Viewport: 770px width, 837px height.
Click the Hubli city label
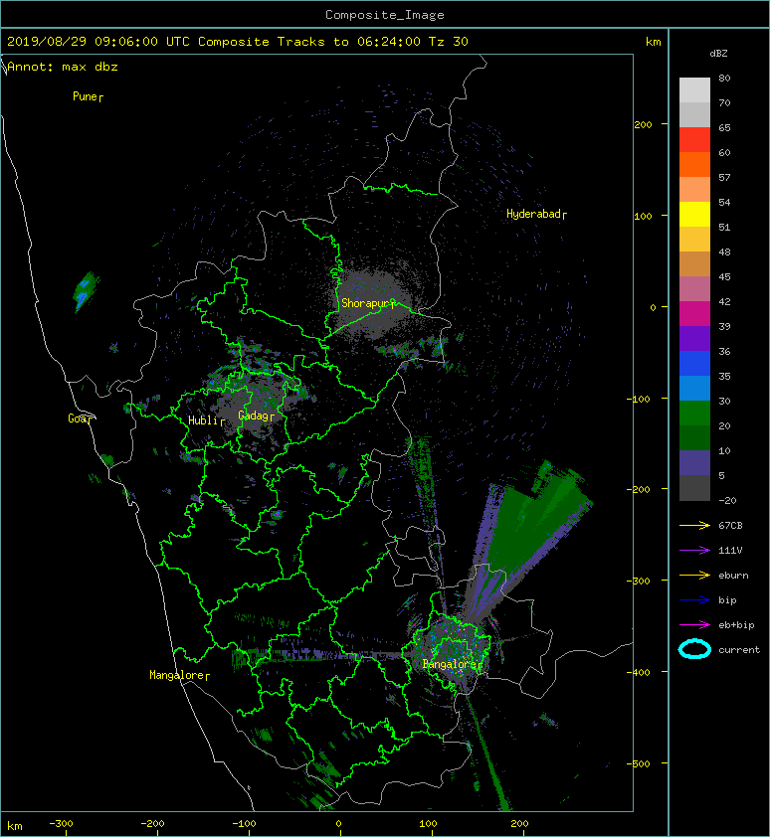203,420
